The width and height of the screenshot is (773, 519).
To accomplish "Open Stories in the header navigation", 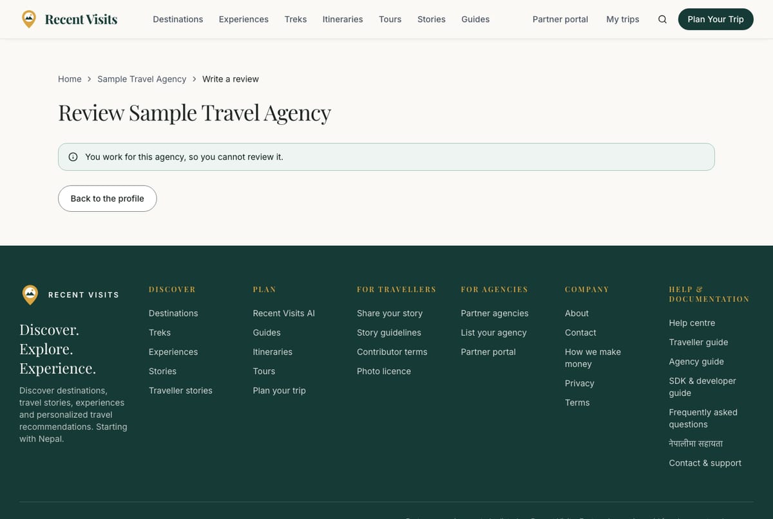I will click(432, 19).
